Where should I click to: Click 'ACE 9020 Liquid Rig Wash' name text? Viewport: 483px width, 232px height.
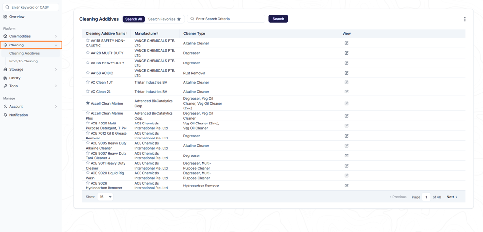click(x=105, y=176)
